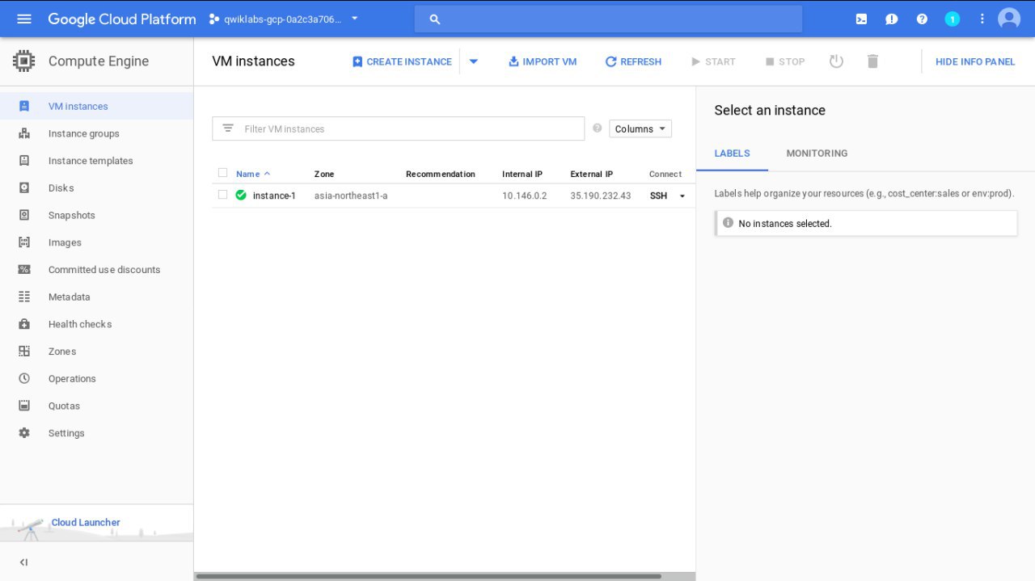Click the Settings gear icon
This screenshot has height=581, width=1035.
(24, 433)
